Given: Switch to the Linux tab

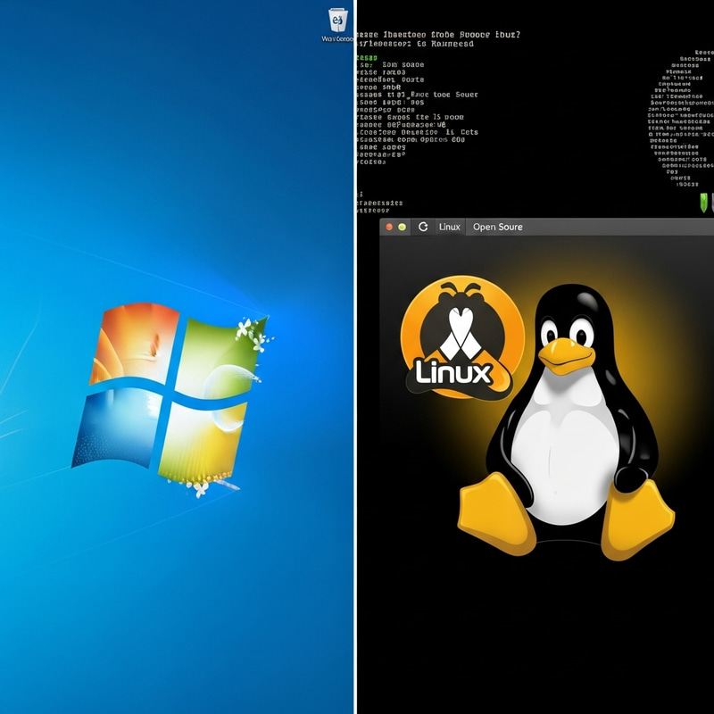Looking at the screenshot, I should [x=452, y=225].
